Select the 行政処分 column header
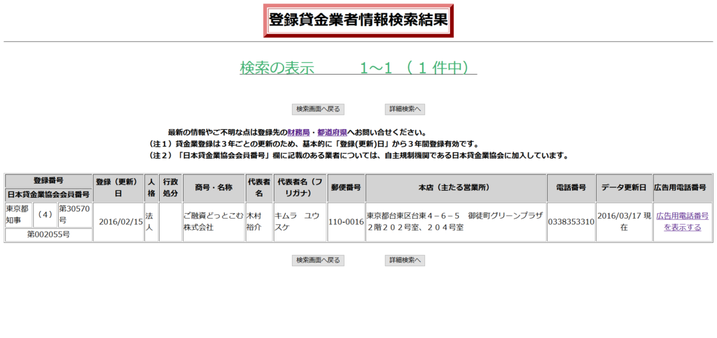717x338 pixels. pos(171,188)
